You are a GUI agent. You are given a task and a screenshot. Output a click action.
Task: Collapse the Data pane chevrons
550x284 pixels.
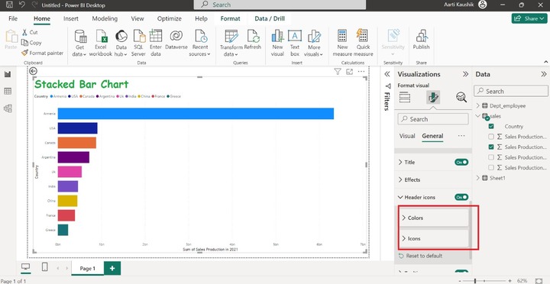(544, 74)
